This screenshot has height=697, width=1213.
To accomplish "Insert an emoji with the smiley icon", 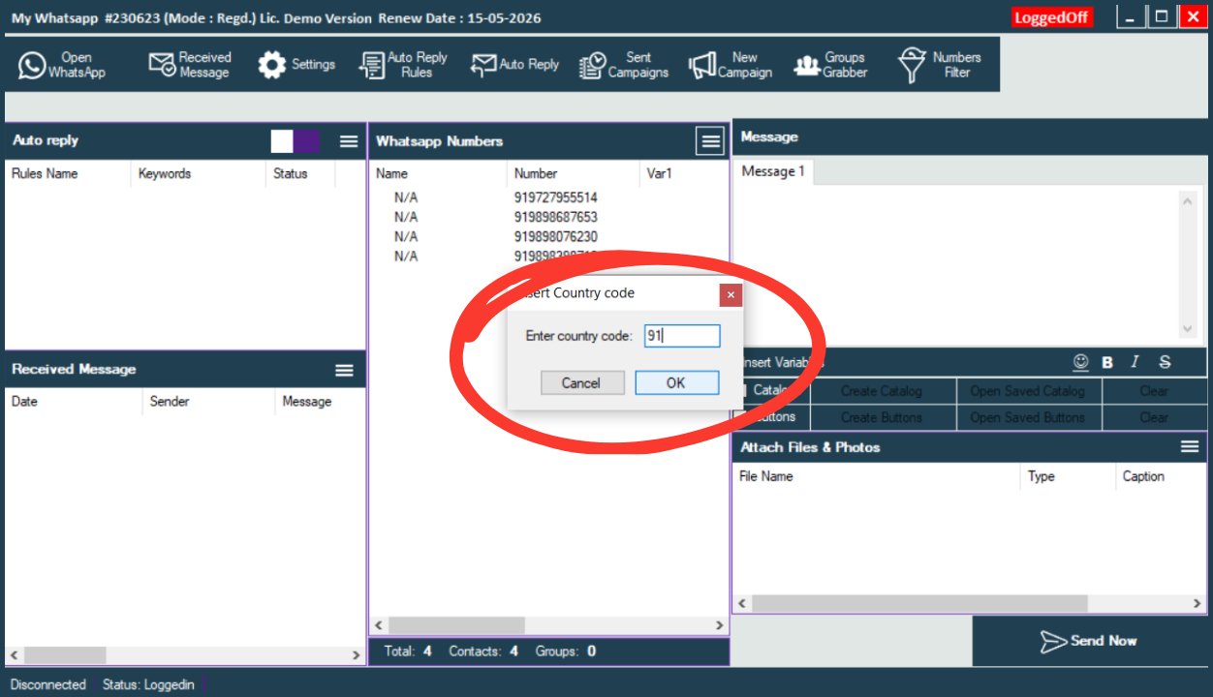I will [1081, 362].
